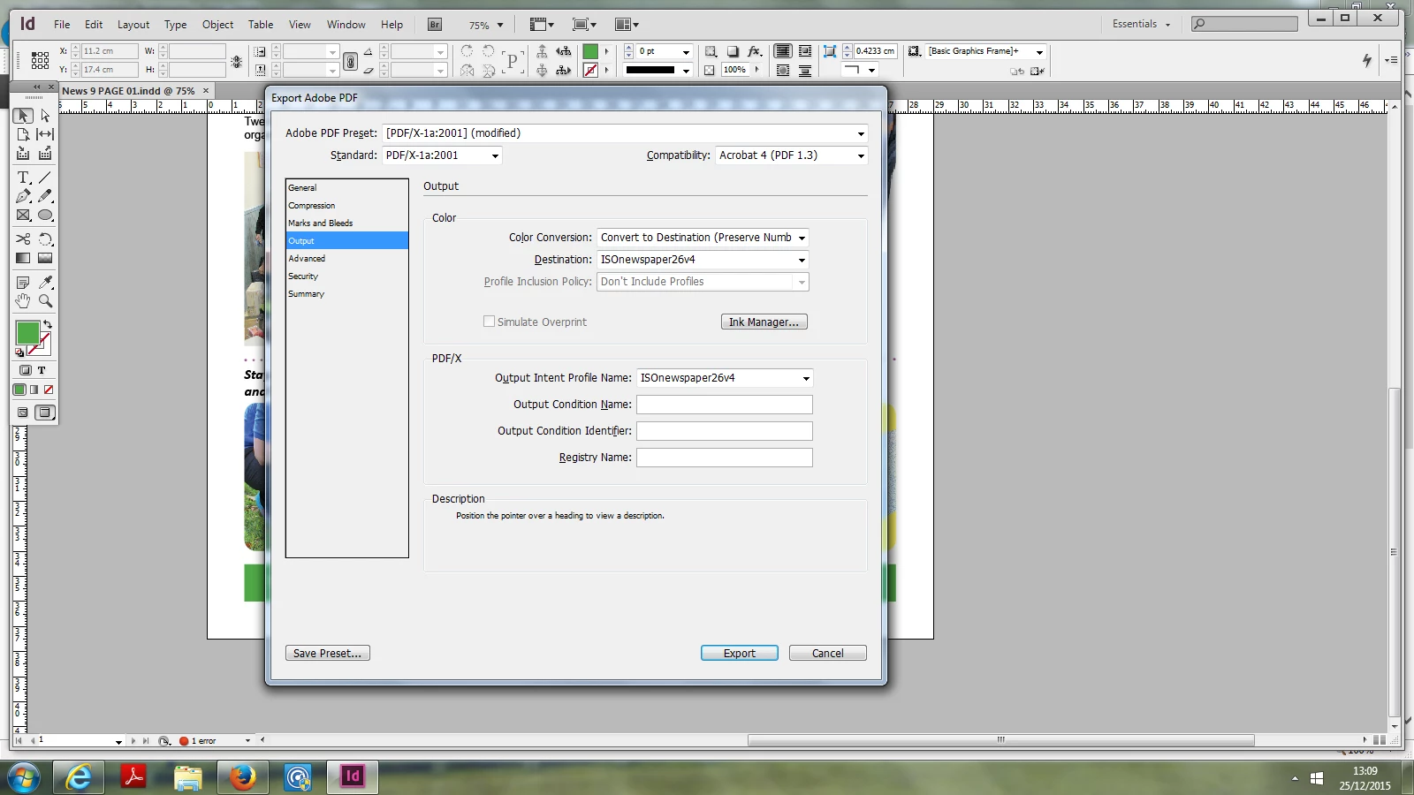Click the Quick Apply lightning icon
The height and width of the screenshot is (795, 1414).
[x=1367, y=59]
